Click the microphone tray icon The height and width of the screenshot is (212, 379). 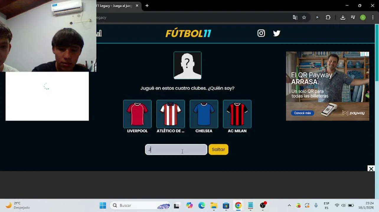[316, 206]
